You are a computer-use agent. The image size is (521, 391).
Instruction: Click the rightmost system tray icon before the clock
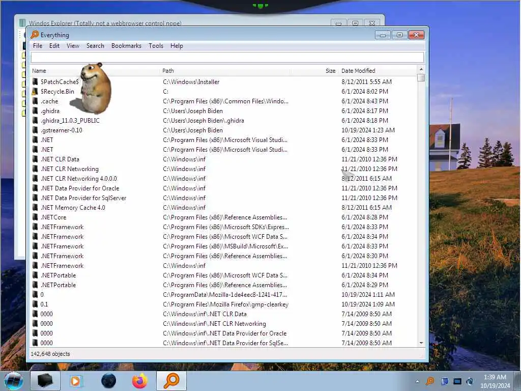pos(470,381)
